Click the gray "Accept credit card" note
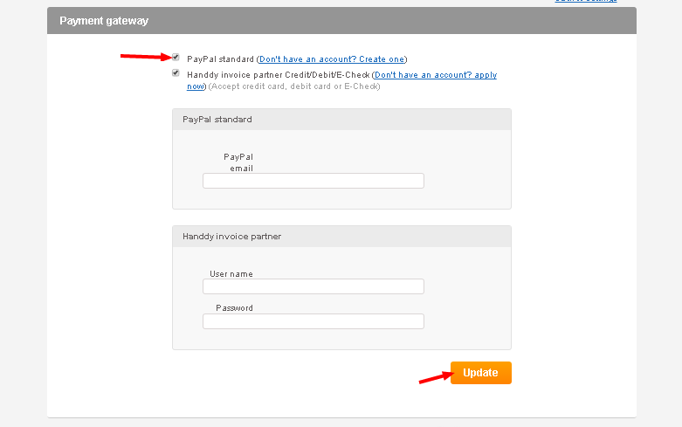The height and width of the screenshot is (427, 682). (x=294, y=86)
